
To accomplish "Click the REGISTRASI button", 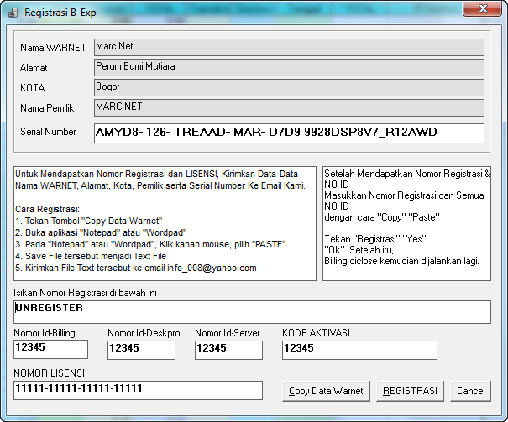I will pyautogui.click(x=410, y=391).
